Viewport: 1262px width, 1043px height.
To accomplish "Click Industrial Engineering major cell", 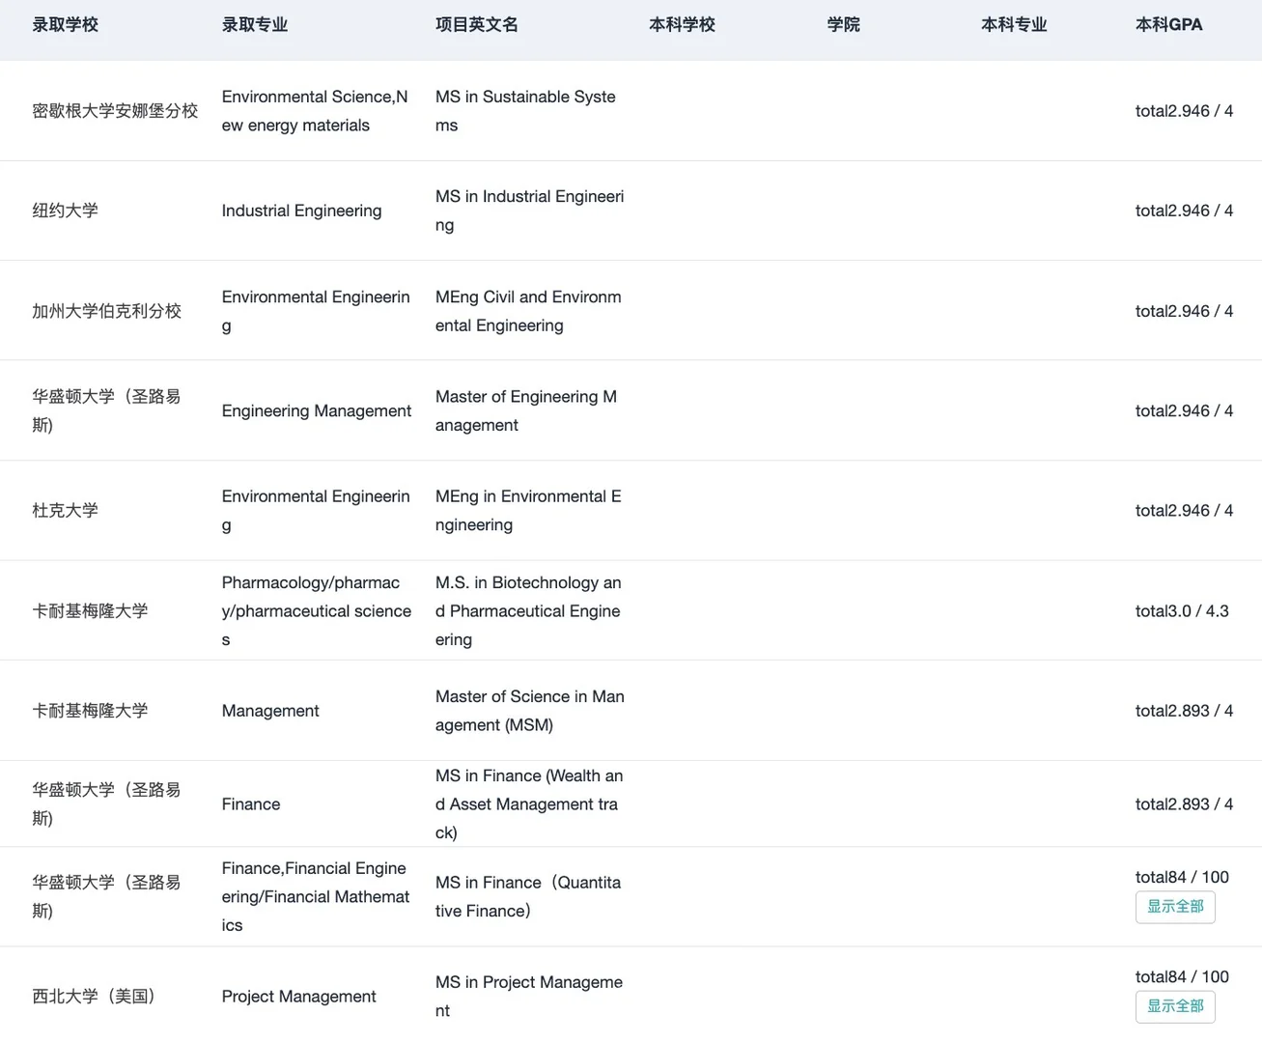I will [301, 211].
